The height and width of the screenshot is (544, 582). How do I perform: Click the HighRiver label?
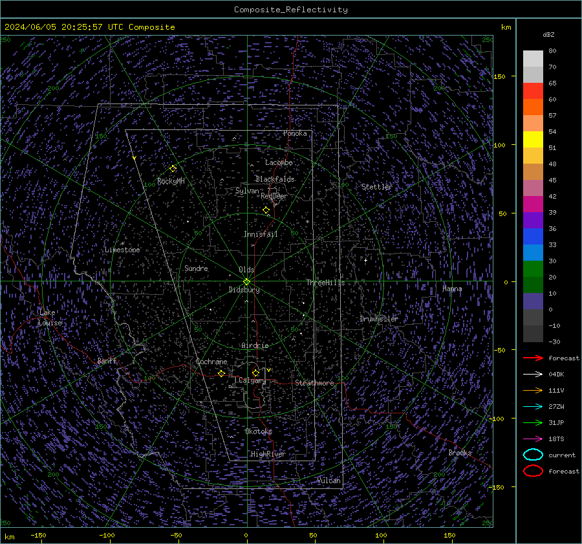[268, 454]
